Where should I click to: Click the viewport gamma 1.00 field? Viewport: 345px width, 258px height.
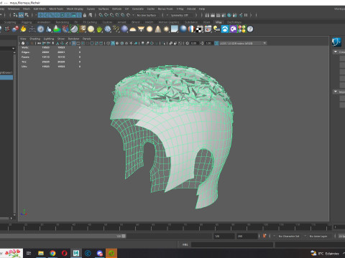click(208, 43)
